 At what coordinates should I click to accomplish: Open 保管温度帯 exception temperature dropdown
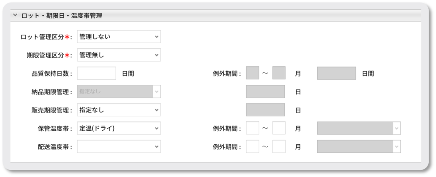pos(359,128)
